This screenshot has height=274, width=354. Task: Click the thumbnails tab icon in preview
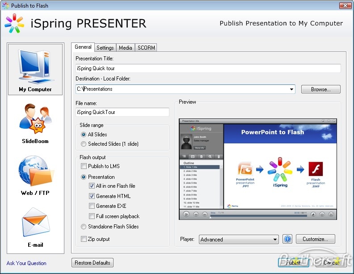pos(193,156)
